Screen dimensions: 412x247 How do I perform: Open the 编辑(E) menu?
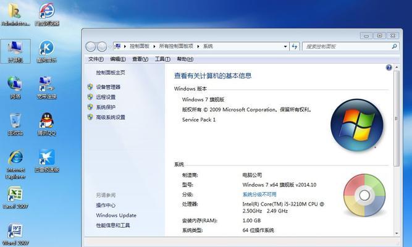[118, 59]
